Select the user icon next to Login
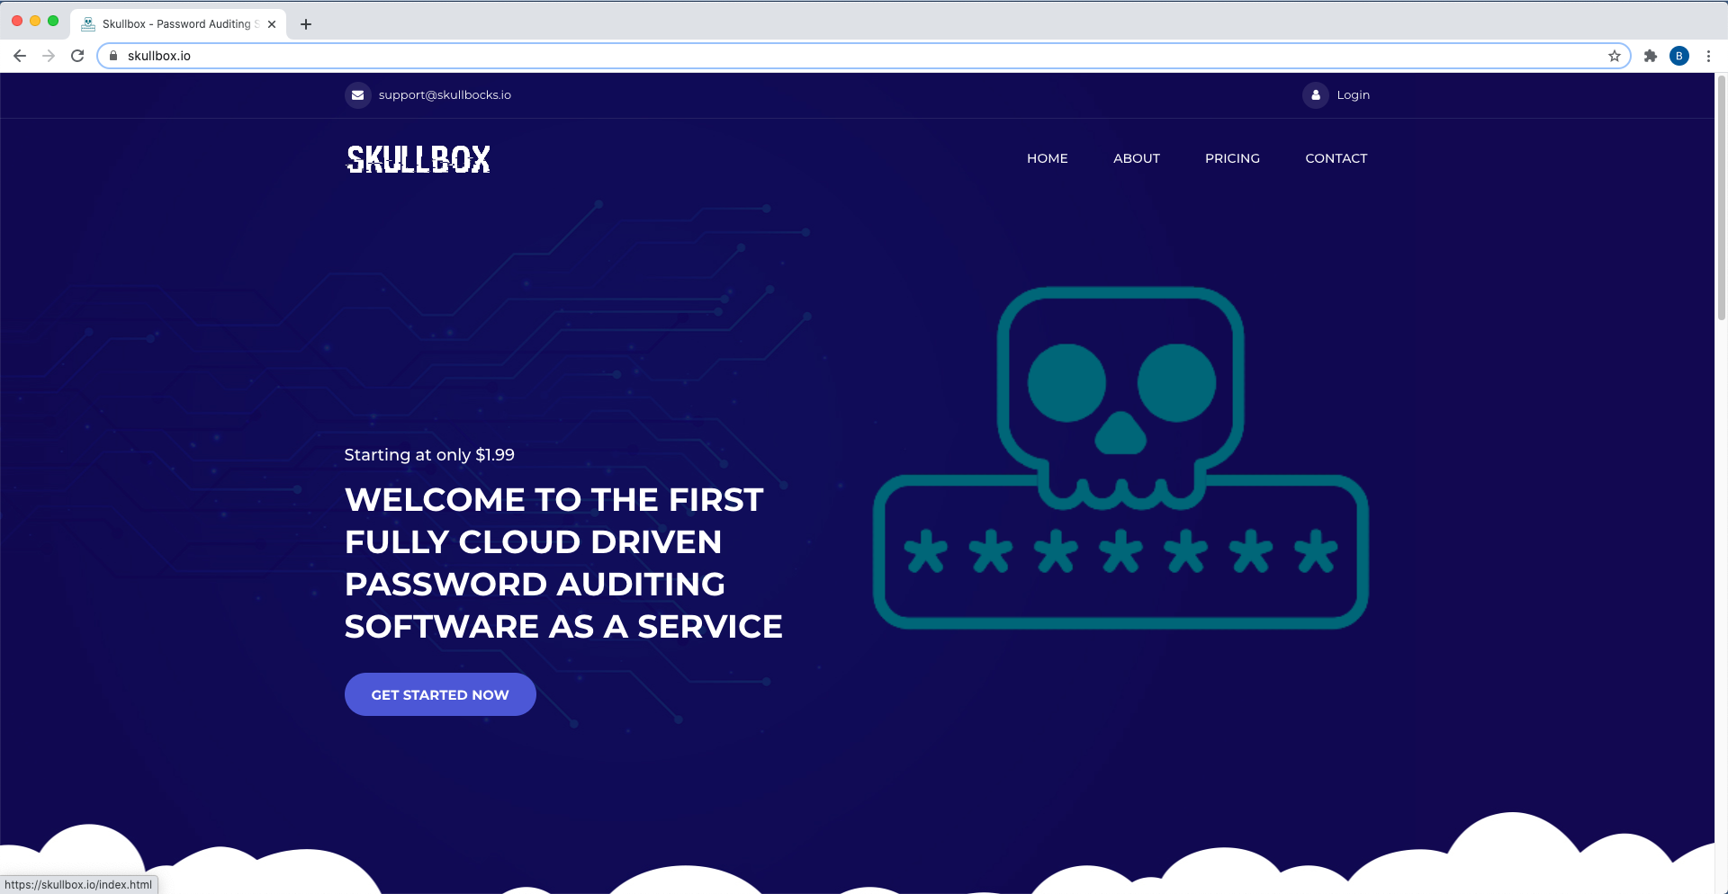1728x894 pixels. pos(1316,94)
